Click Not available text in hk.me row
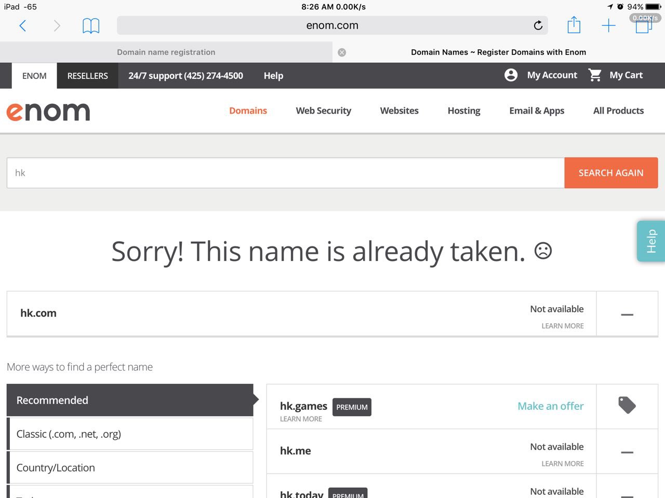 (557, 447)
